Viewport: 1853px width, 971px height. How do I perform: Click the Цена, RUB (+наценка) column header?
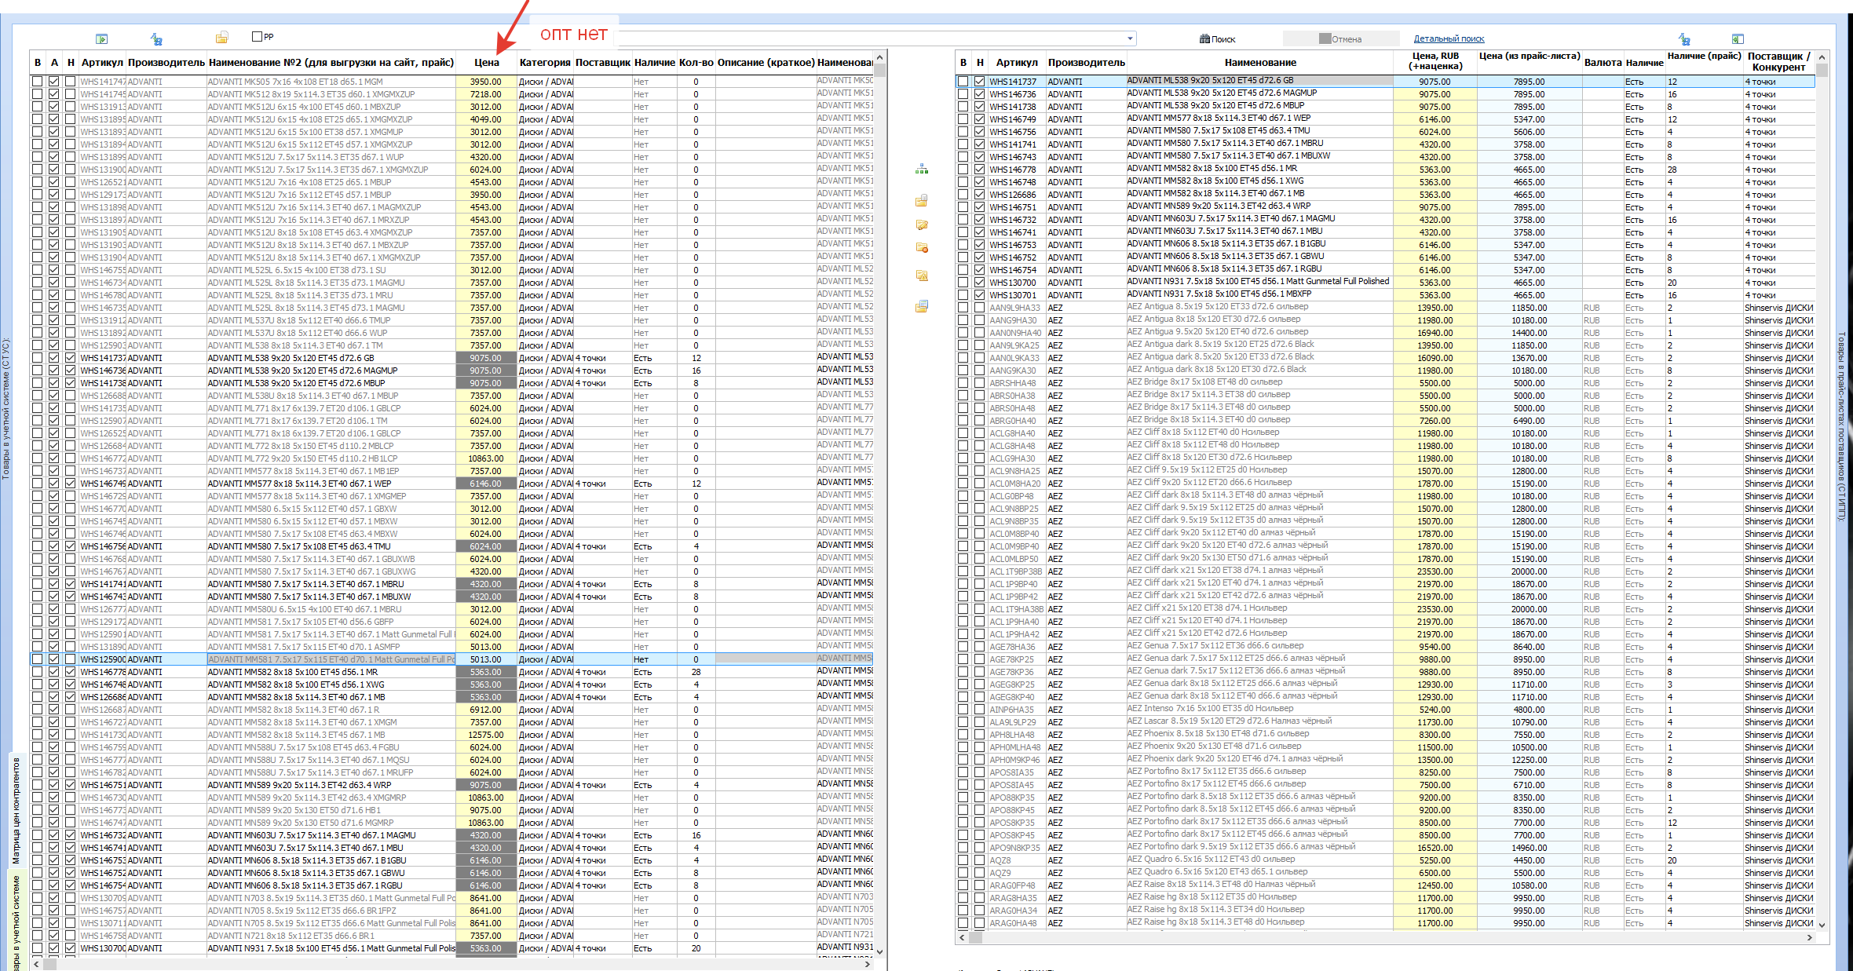[x=1436, y=61]
